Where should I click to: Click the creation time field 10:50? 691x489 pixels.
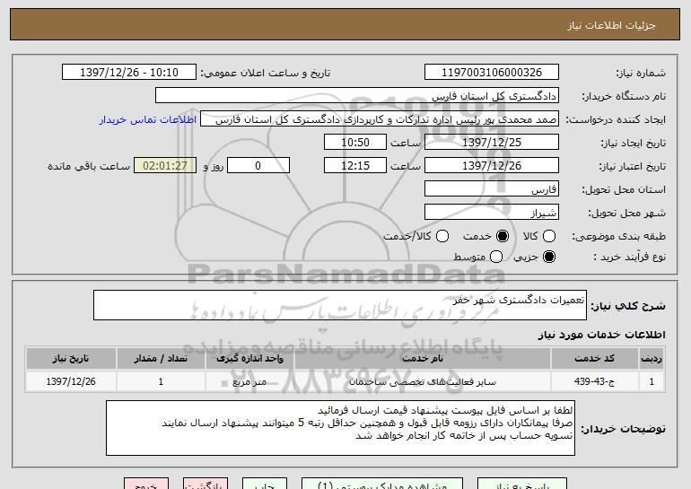click(x=355, y=143)
